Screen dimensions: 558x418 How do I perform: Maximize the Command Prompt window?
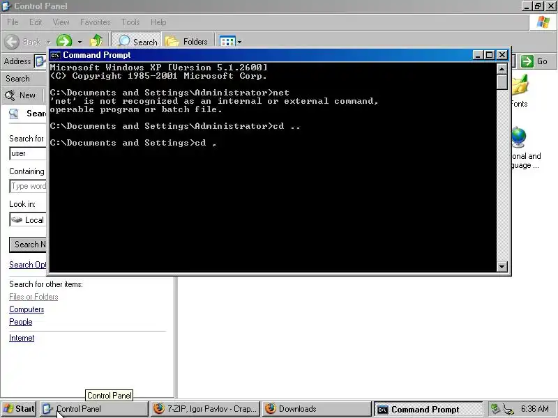(x=490, y=55)
